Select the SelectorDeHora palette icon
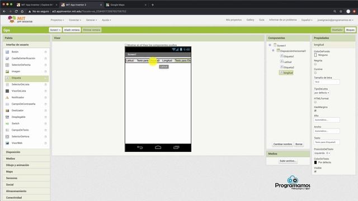Viewport: 358px width, 201px height. point(7,136)
